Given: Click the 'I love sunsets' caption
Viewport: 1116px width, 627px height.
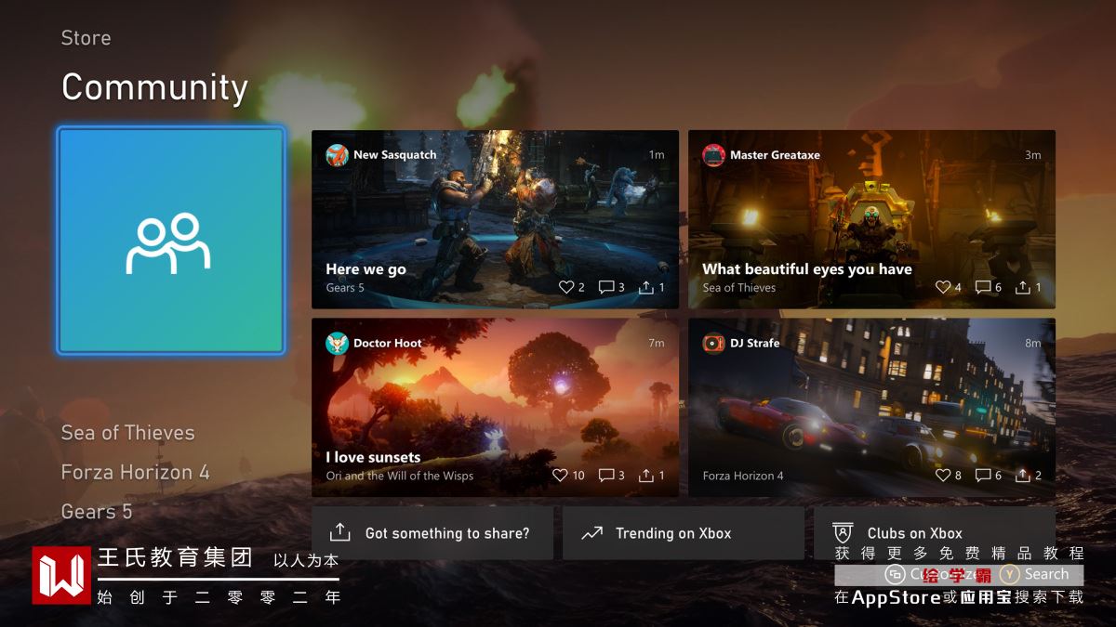Looking at the screenshot, I should [373, 457].
